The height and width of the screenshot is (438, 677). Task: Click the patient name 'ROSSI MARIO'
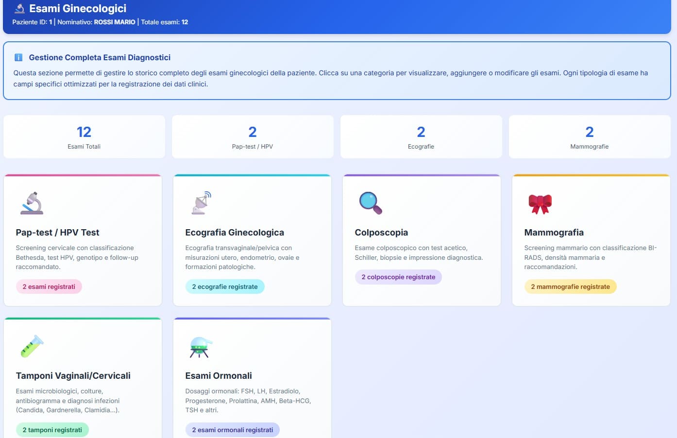tap(113, 22)
